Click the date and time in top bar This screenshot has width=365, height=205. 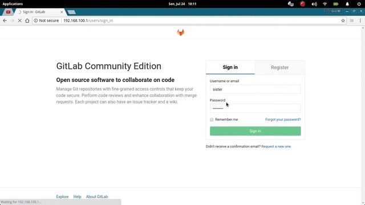(182, 4)
